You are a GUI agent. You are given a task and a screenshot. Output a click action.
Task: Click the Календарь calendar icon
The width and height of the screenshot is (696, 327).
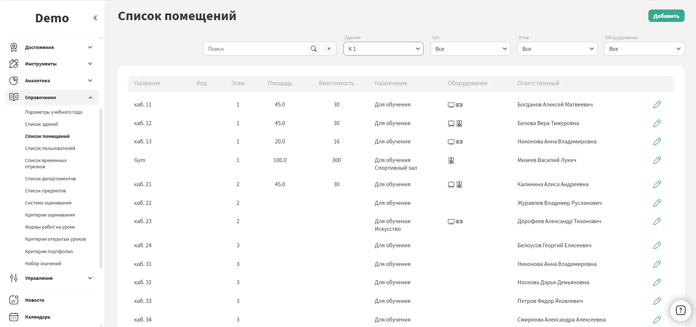pyautogui.click(x=14, y=317)
